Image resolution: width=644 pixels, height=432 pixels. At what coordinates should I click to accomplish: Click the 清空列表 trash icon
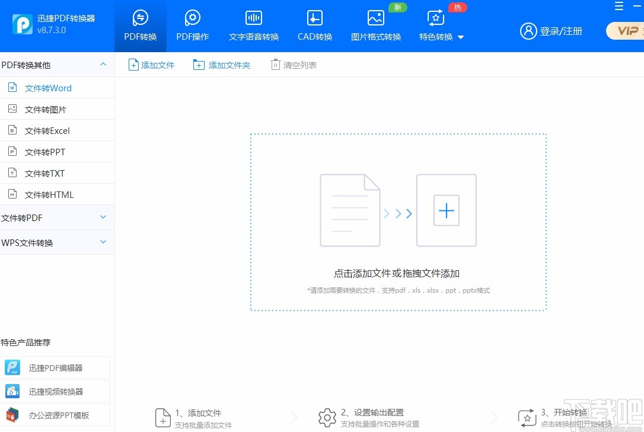[x=275, y=65]
